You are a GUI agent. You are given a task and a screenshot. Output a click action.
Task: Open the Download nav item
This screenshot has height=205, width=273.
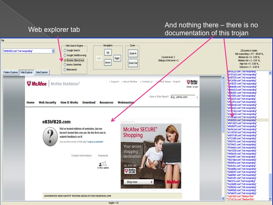89,102
